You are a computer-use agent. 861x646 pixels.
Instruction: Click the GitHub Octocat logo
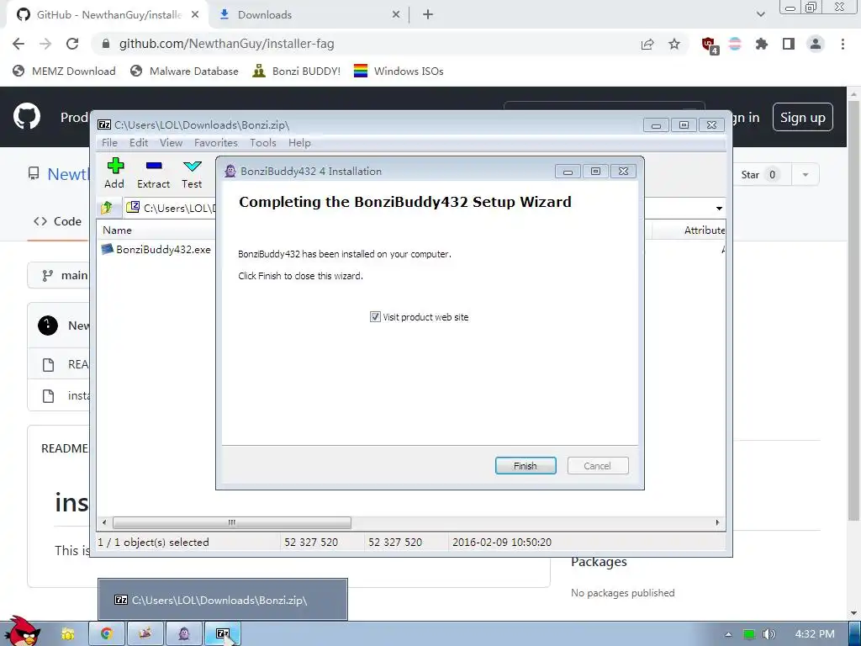pos(27,116)
